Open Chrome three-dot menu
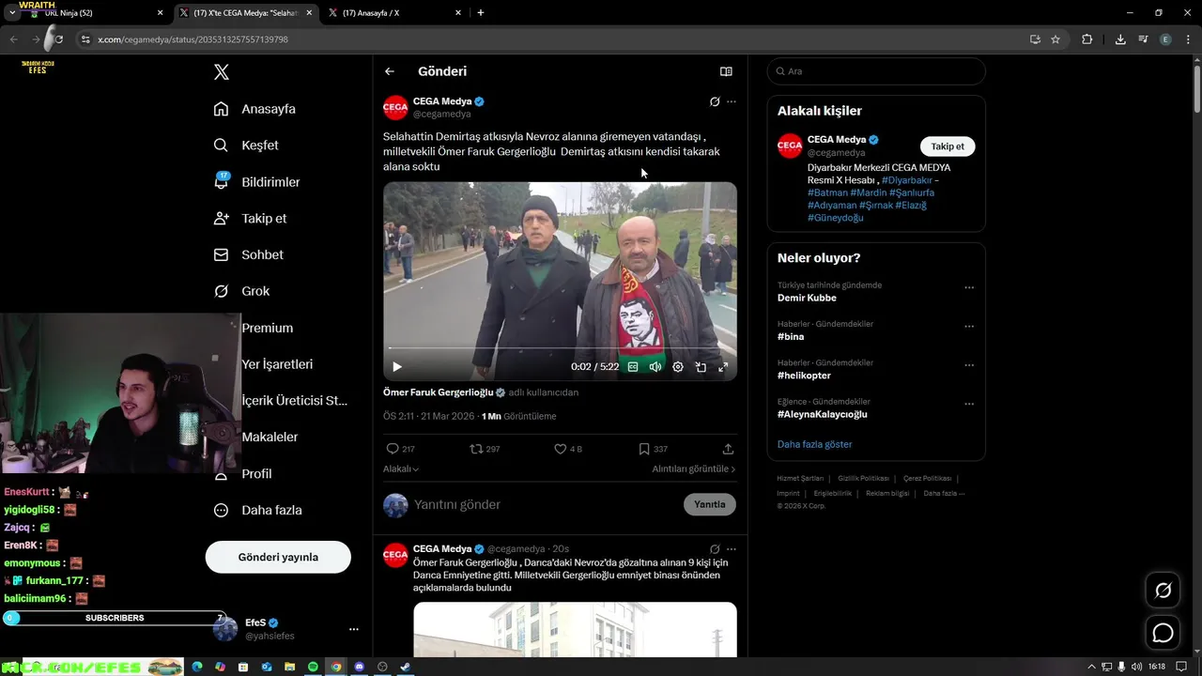 click(x=1188, y=39)
